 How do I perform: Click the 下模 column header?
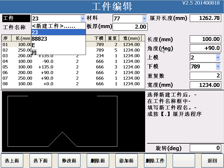coord(96,38)
